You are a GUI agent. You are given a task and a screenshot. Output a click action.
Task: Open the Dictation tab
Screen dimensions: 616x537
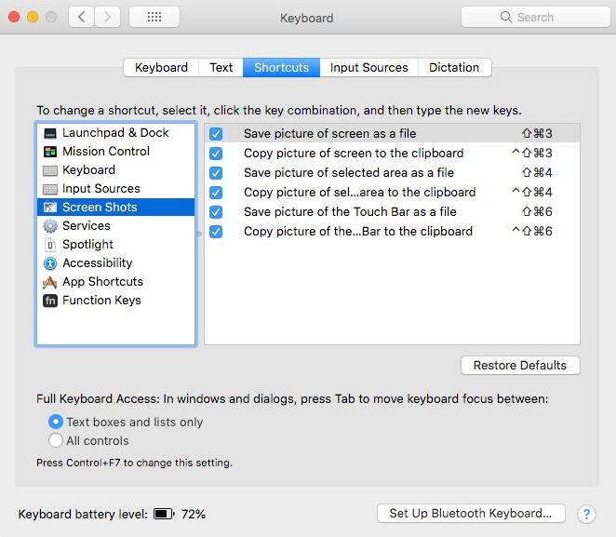click(x=454, y=68)
